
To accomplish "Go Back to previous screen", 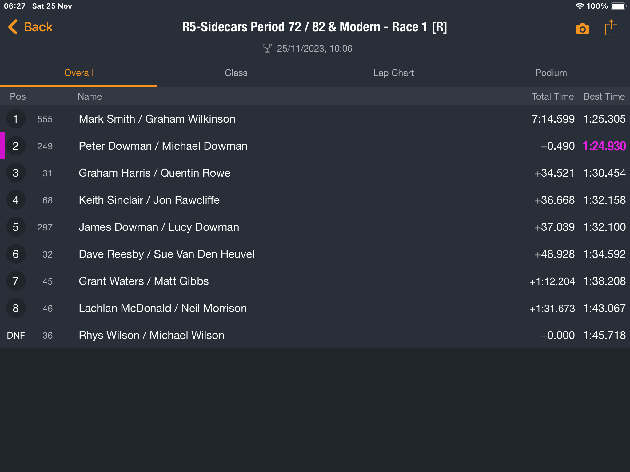I will pos(30,27).
